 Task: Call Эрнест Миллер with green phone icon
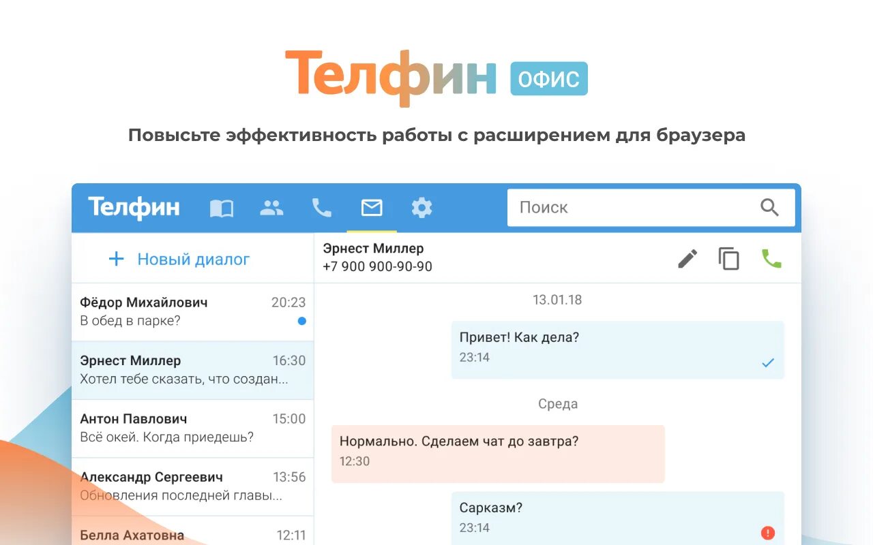pos(771,259)
